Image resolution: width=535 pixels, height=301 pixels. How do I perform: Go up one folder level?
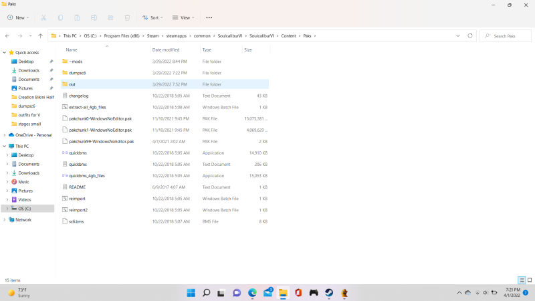click(41, 36)
